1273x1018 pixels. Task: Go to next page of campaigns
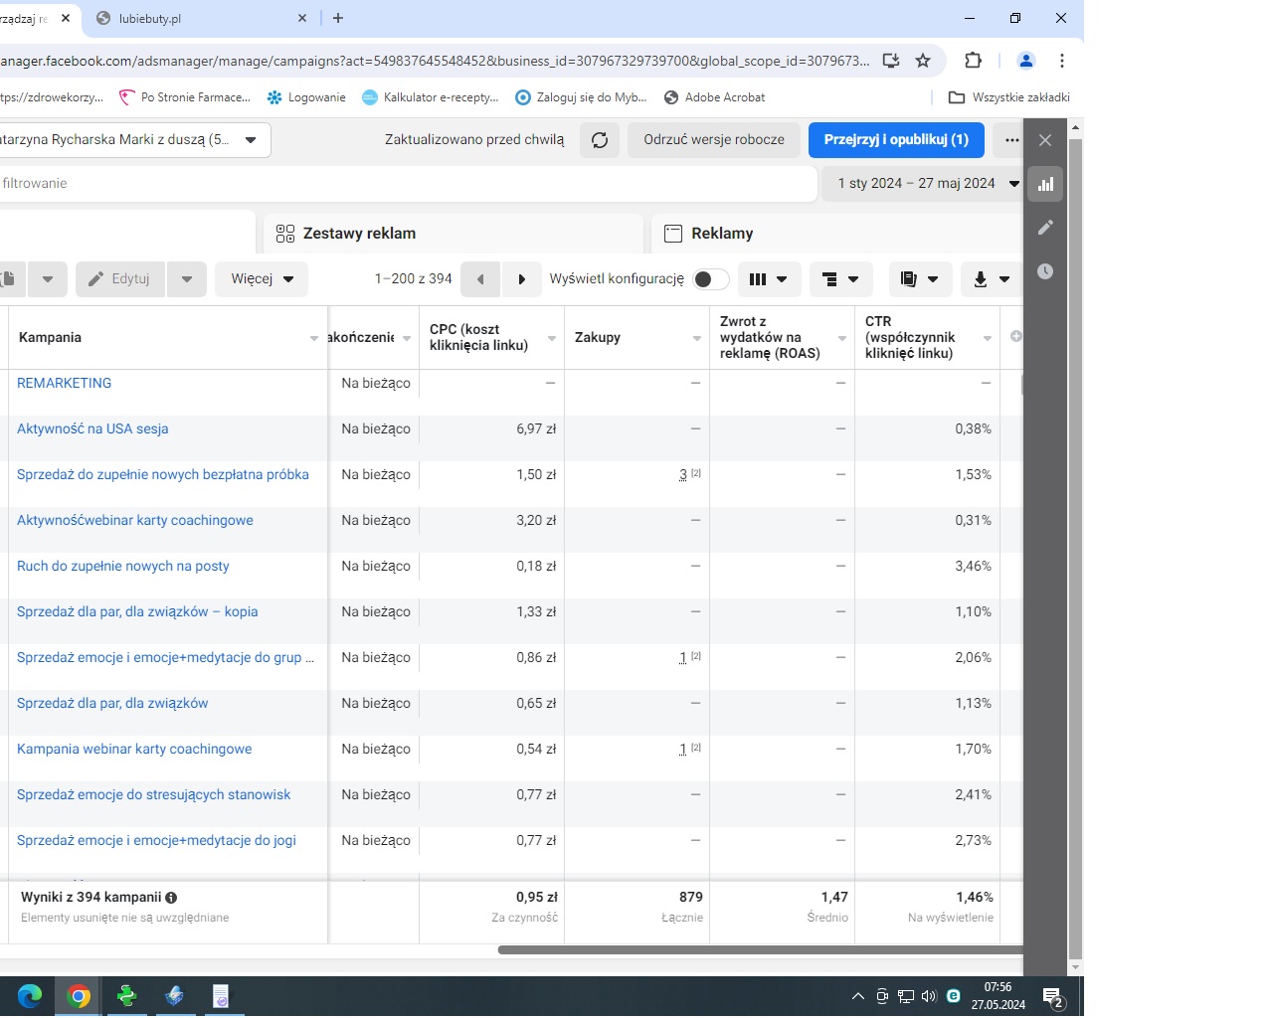point(521,279)
